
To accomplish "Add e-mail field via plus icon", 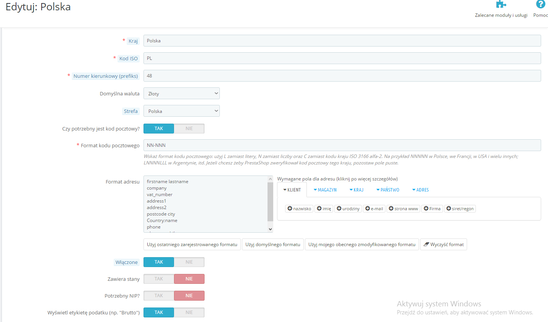I will tap(367, 208).
